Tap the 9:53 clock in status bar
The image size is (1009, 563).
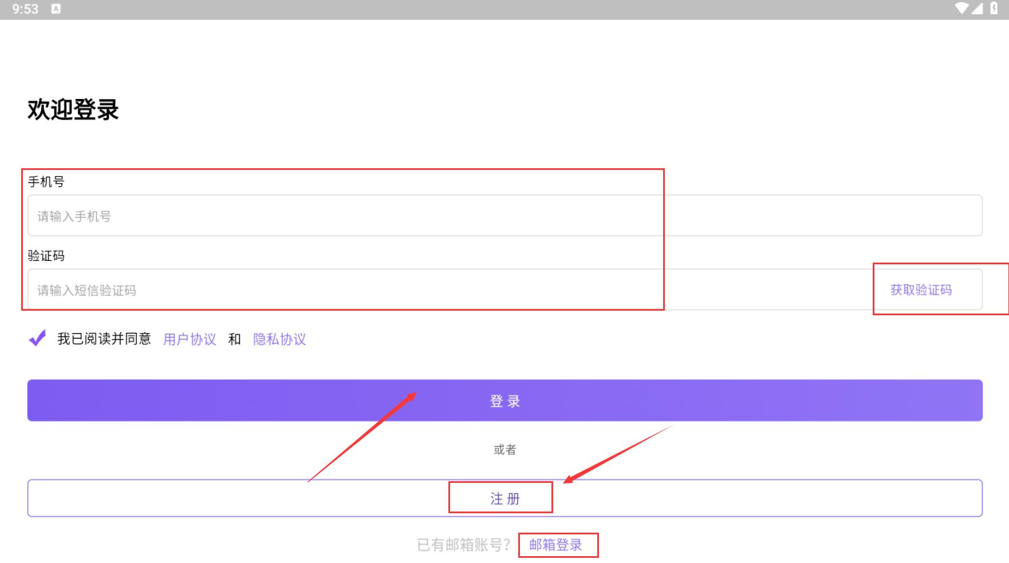click(x=25, y=9)
